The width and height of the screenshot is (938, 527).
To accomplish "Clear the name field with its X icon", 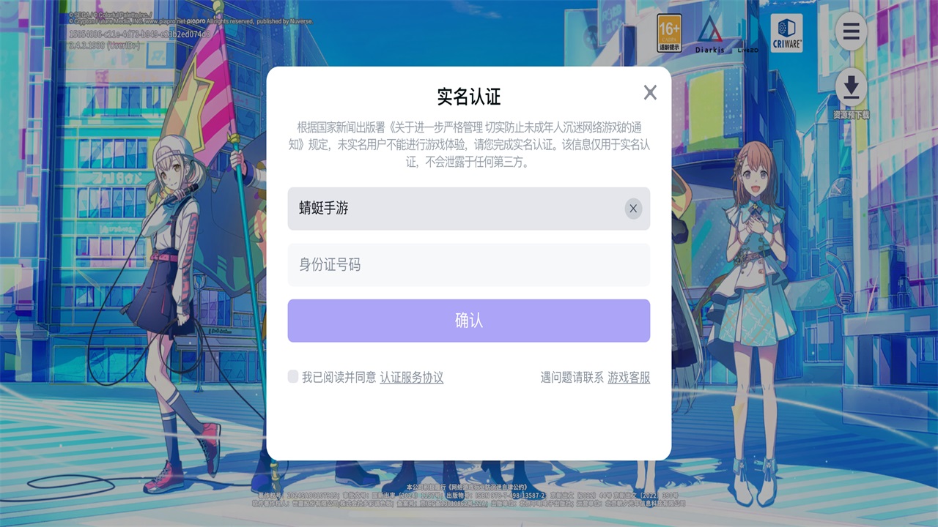I will (633, 209).
